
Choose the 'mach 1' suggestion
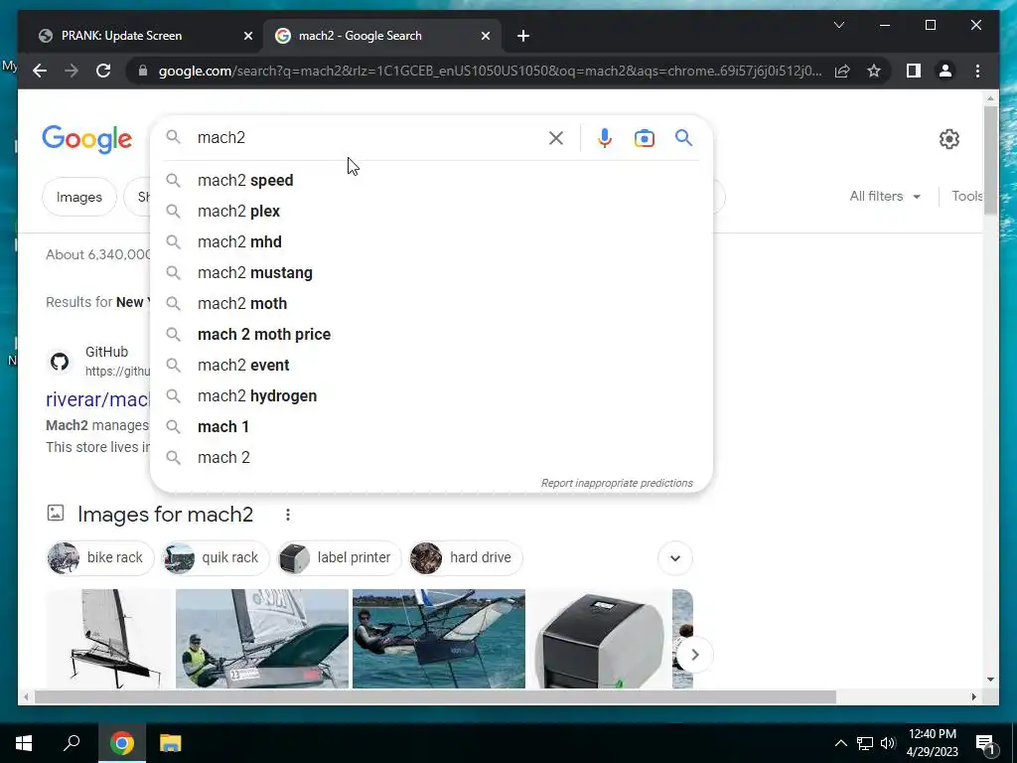[x=431, y=427]
